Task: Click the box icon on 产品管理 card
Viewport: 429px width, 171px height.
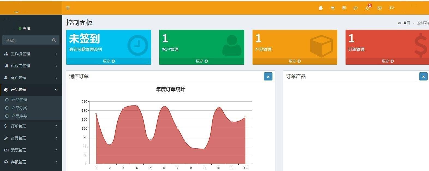Action: click(x=322, y=46)
